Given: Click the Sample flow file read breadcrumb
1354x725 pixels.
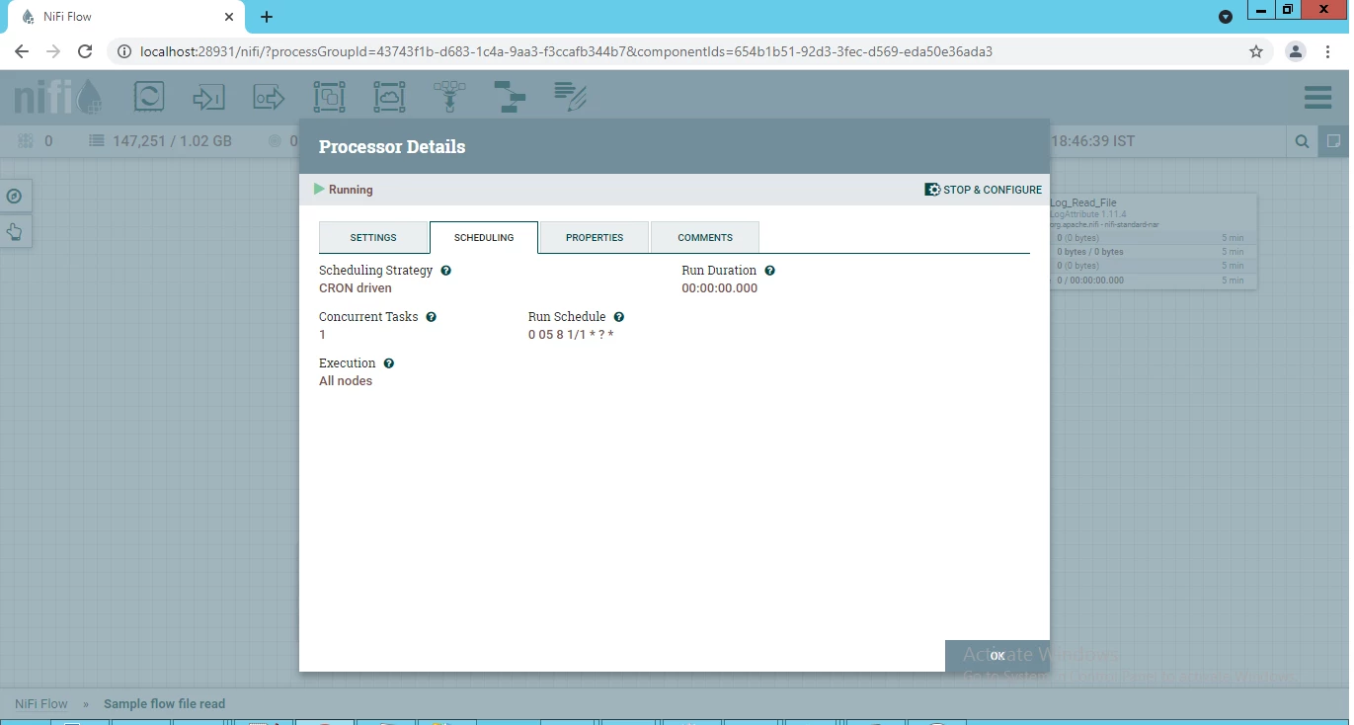Looking at the screenshot, I should [x=164, y=704].
